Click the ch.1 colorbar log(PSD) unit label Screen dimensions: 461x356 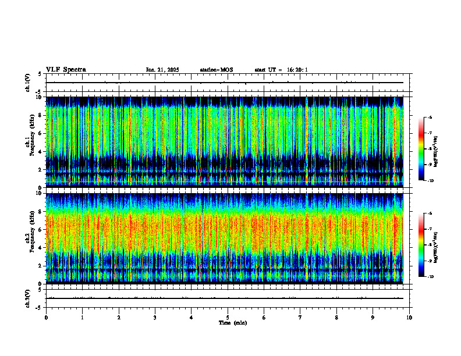pos(436,151)
